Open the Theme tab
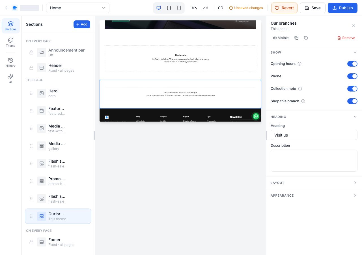Image resolution: width=362 pixels, height=255 pixels. [x=11, y=42]
